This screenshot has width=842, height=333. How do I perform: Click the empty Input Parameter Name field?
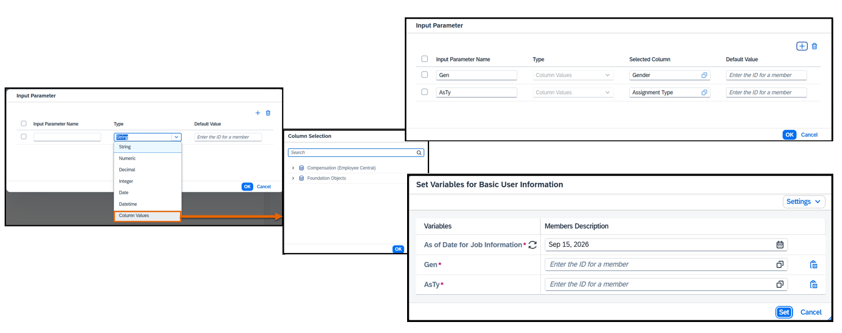click(67, 137)
